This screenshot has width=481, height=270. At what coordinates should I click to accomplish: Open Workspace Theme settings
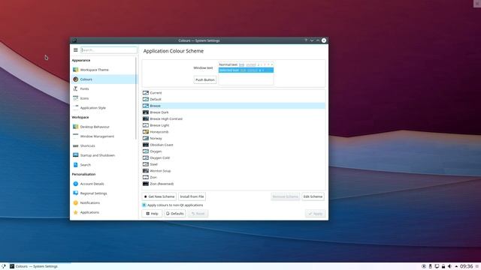tap(104, 70)
